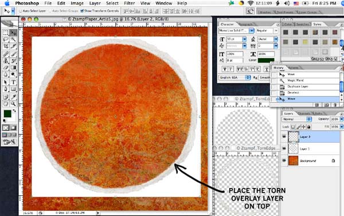Select the Slice tool
344x216 pixels.
13,46
